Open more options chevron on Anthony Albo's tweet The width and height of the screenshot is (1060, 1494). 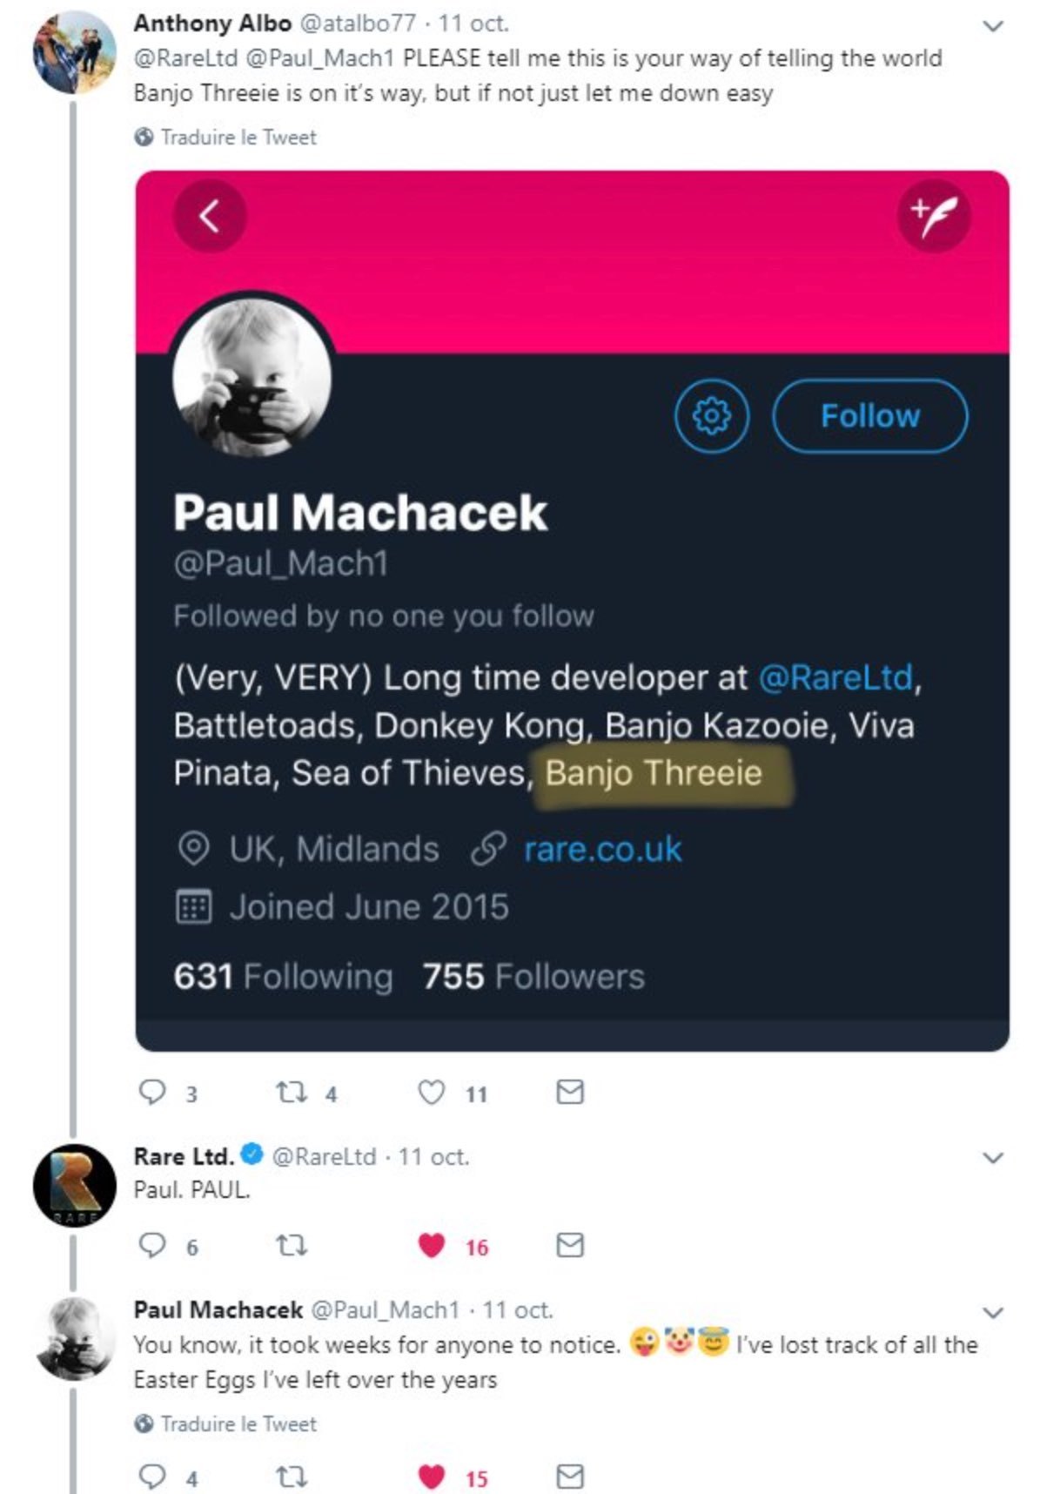(x=993, y=26)
